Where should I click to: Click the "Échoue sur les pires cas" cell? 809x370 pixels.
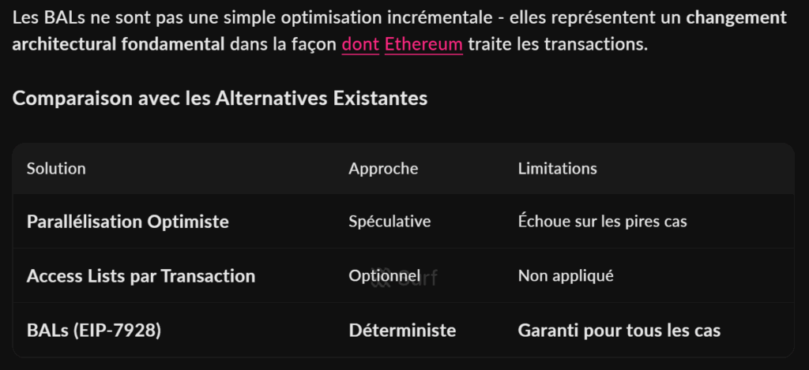pos(602,222)
